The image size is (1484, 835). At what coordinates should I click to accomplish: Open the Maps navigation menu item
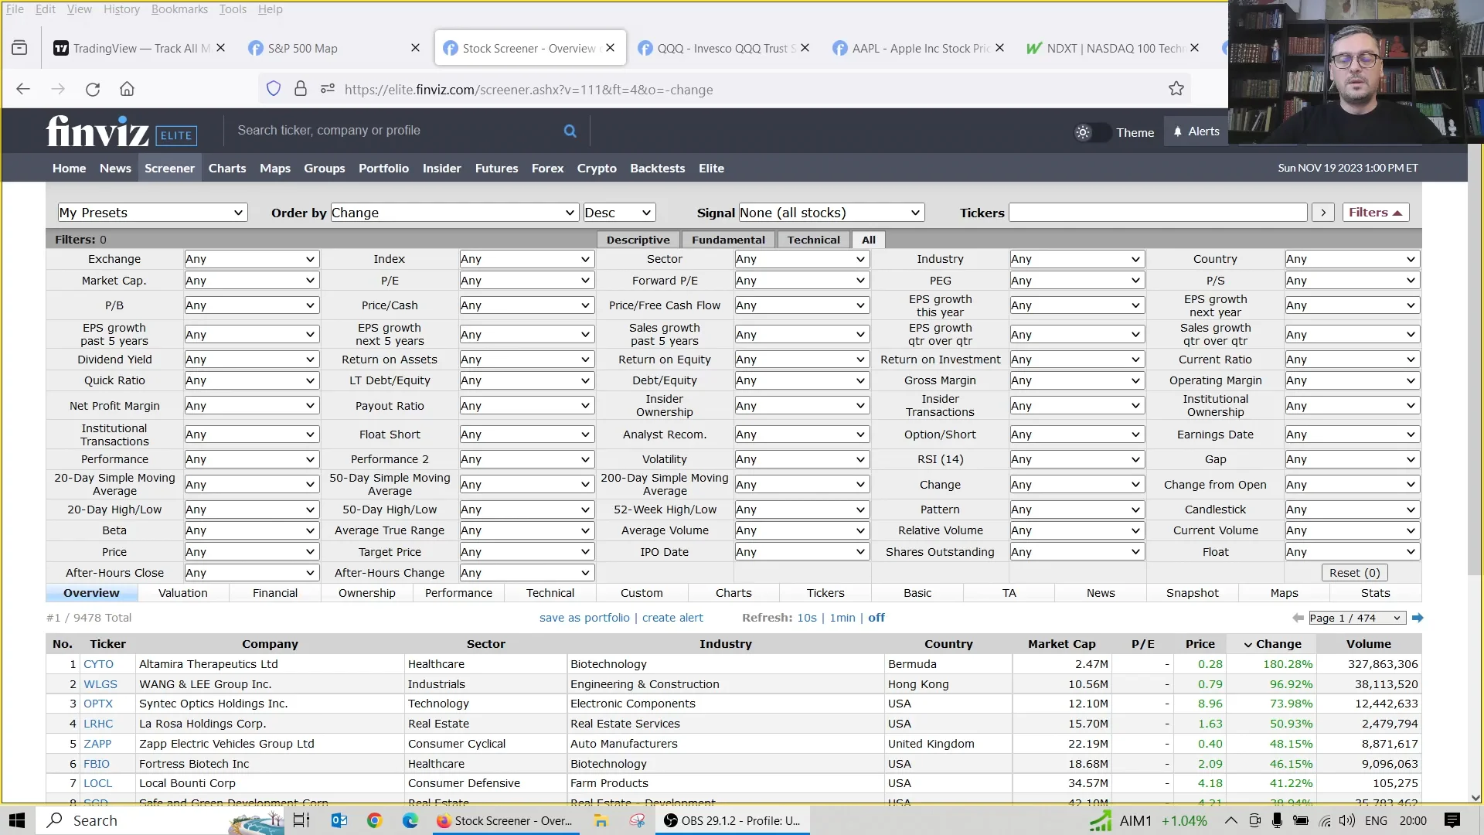[x=274, y=168]
